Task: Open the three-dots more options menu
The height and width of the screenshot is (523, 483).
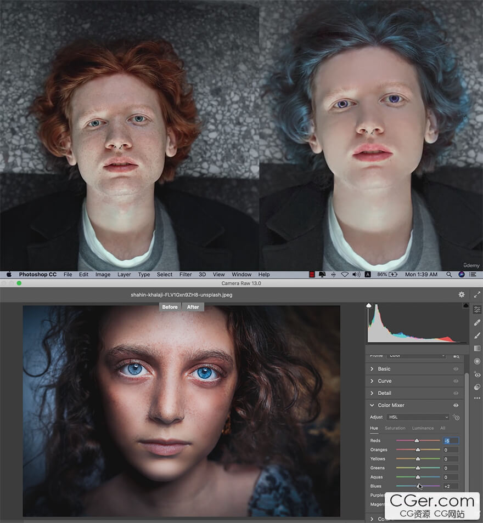Action: [477, 398]
